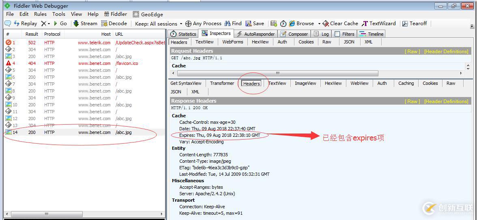Click the Find binoculars button
This screenshot has height=220, width=477.
point(233,24)
